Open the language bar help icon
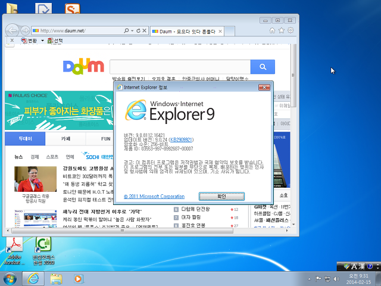Screen dimensions: 381x286 tap(370, 266)
